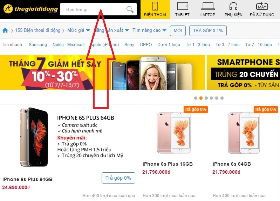Expand the Tìm nâng cao dropdown
The width and height of the screenshot is (280, 201).
coord(149,30)
